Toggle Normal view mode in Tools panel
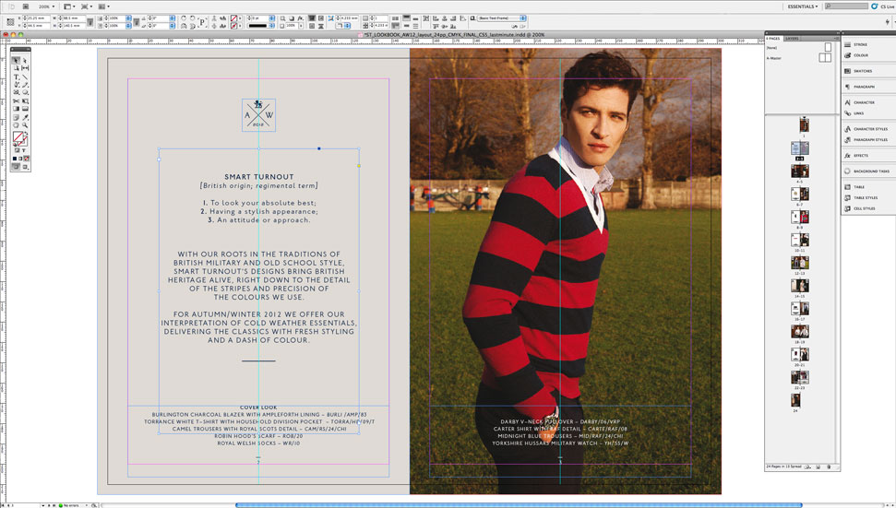 [x=16, y=167]
